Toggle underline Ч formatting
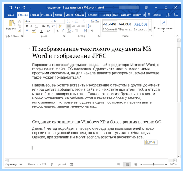The image size is (183, 171). click(x=36, y=26)
